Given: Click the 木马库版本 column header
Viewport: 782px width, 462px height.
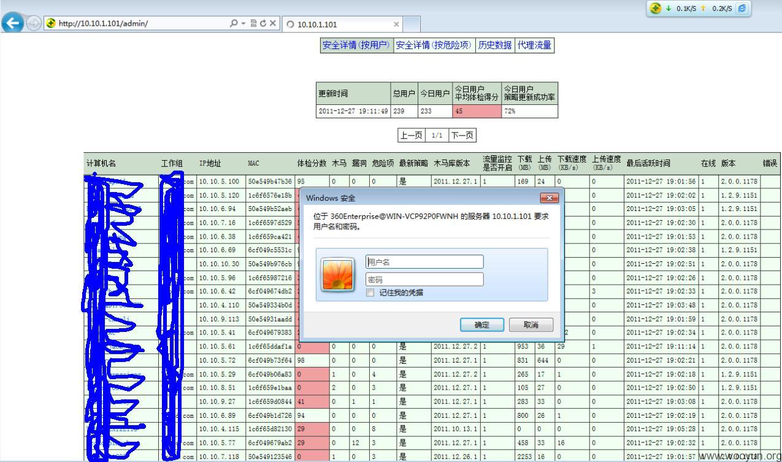Looking at the screenshot, I should pyautogui.click(x=451, y=163).
